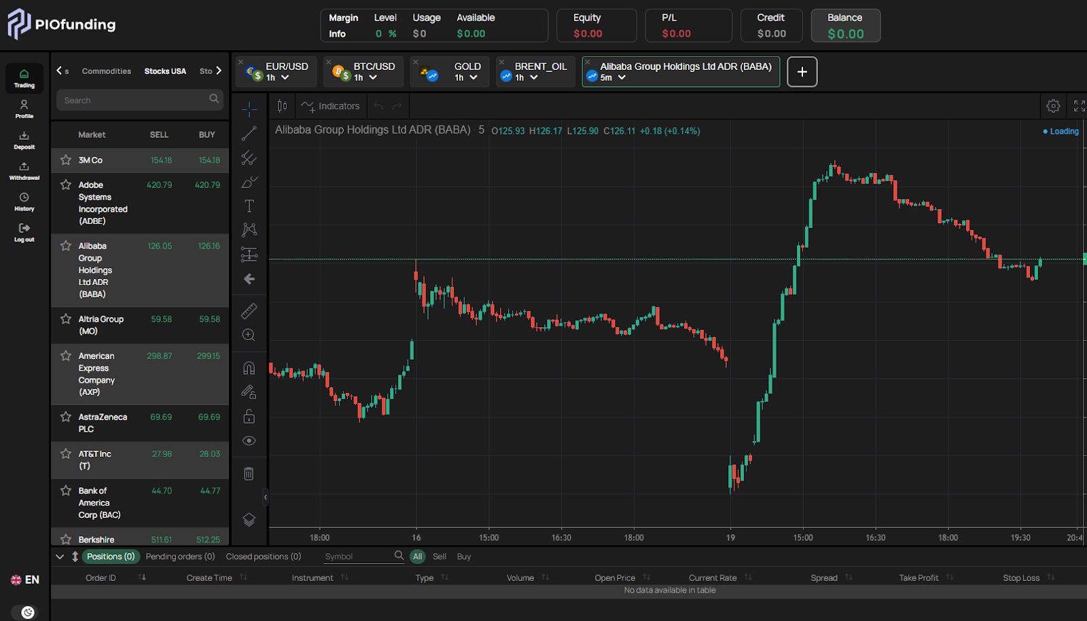The image size is (1087, 621).
Task: Select the prediction and measurement tool
Action: (x=249, y=255)
